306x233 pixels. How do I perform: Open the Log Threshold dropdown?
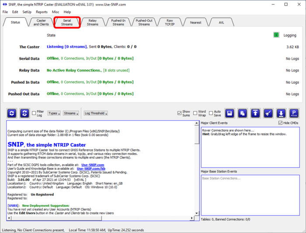pos(96,113)
